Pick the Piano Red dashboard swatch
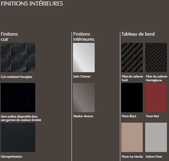This screenshot has height=161, width=169. 156,97
